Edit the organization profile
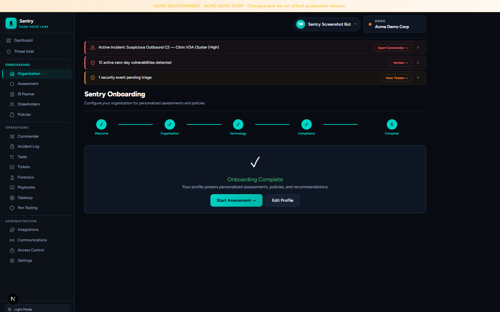 tap(283, 200)
